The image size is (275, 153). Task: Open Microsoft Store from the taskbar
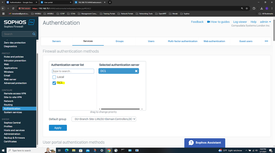(x=81, y=150)
